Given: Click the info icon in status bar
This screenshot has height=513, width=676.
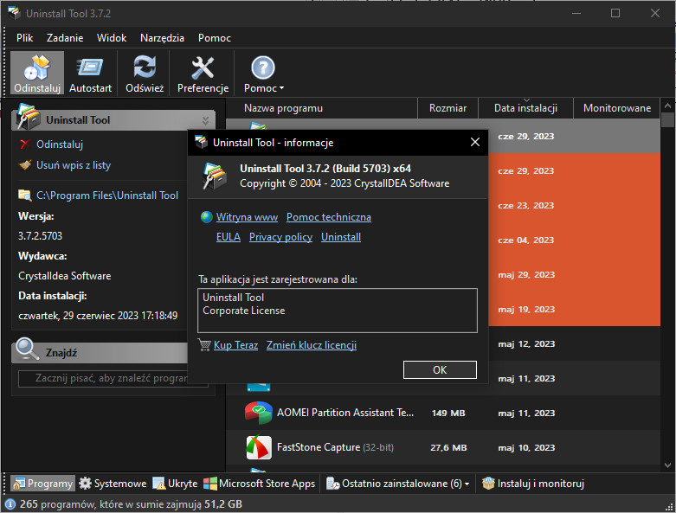Looking at the screenshot, I should click(10, 504).
